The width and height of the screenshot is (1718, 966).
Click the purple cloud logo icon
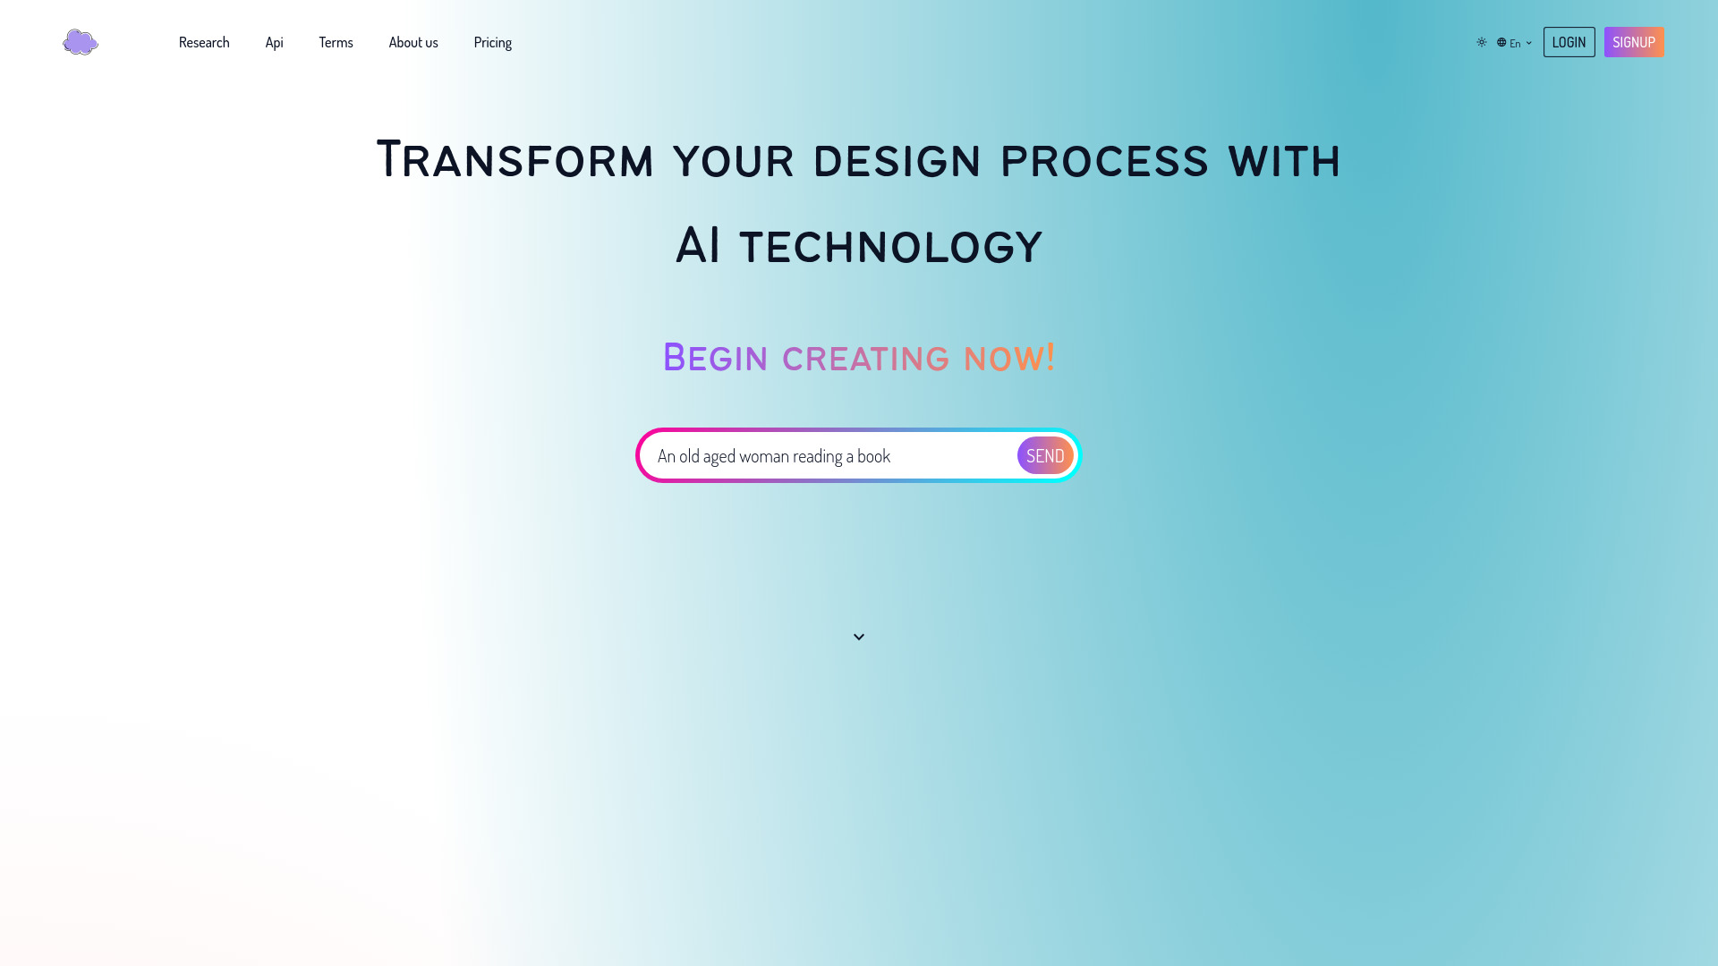click(x=79, y=41)
